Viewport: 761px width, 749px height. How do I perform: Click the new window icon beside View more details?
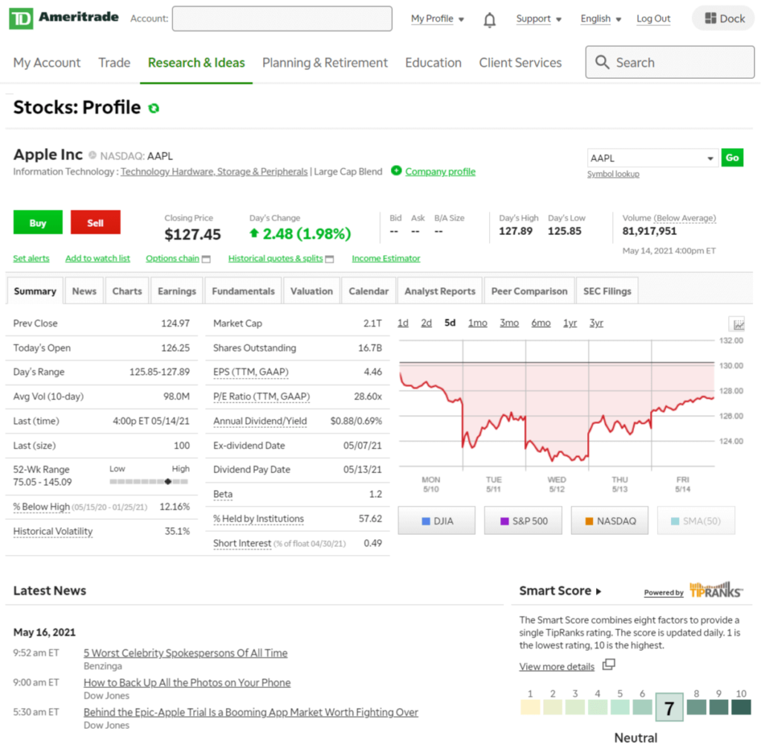[x=609, y=664]
